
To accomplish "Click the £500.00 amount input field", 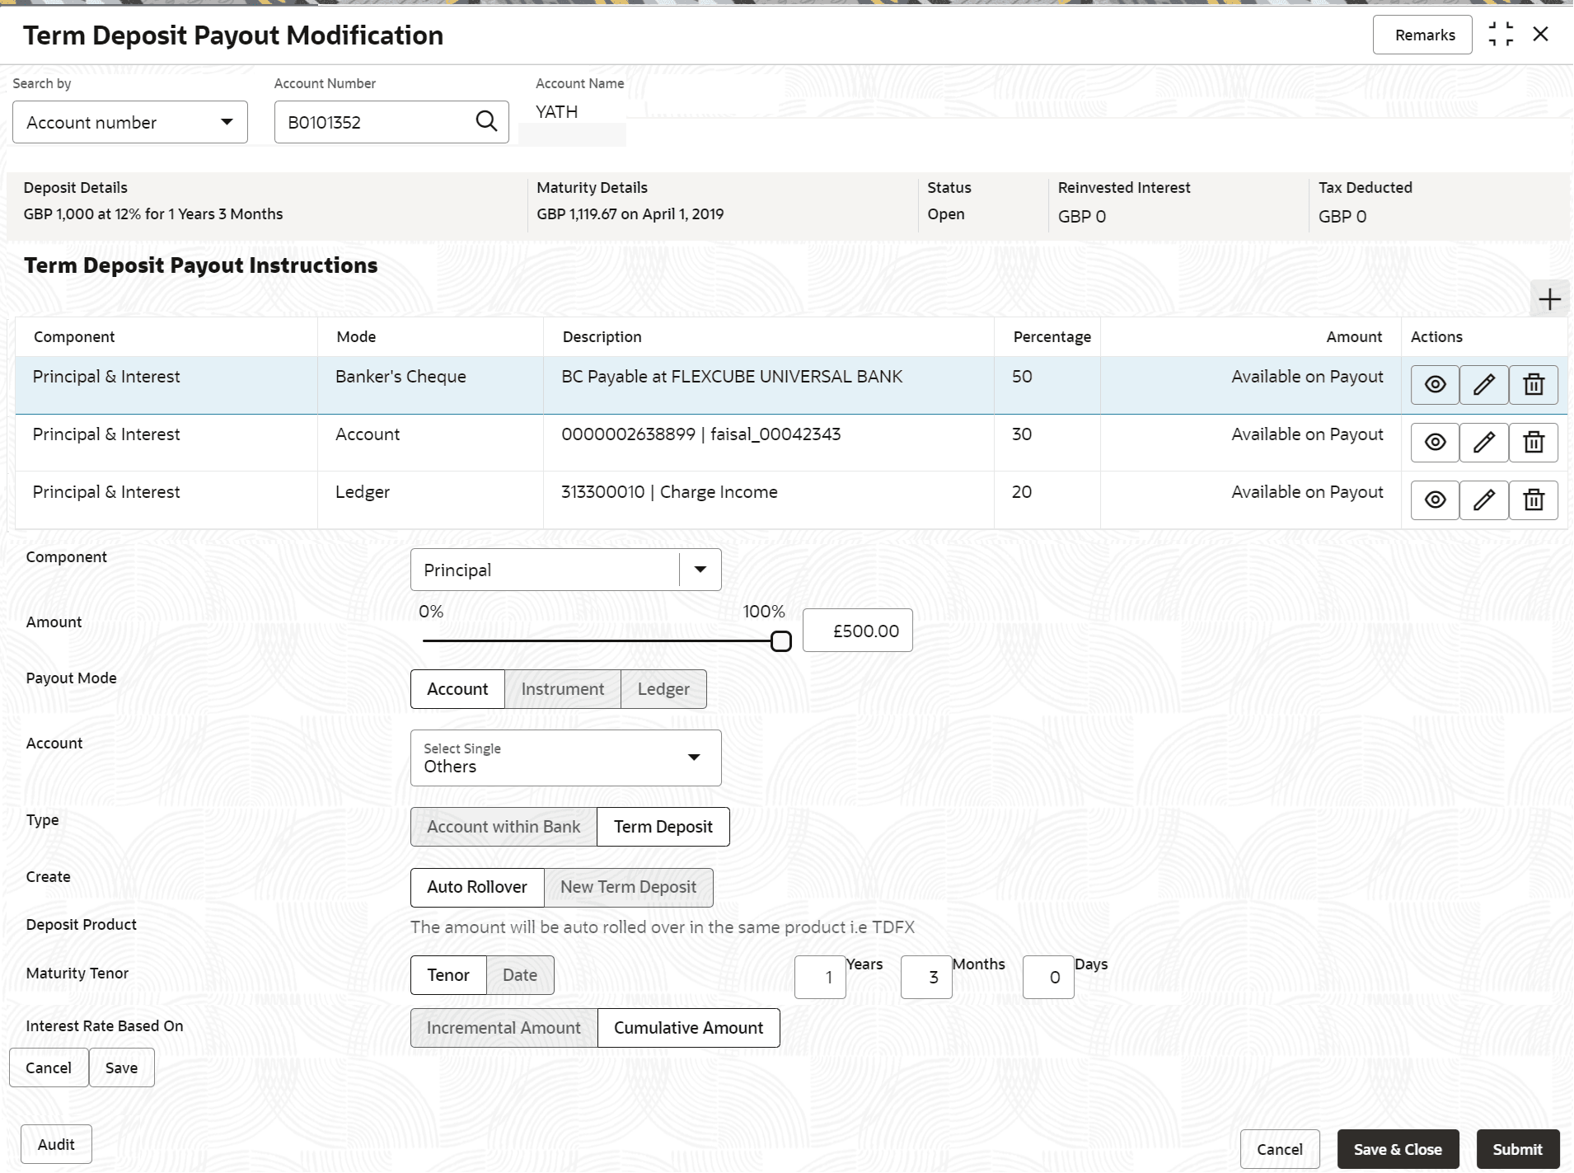I will pos(857,631).
